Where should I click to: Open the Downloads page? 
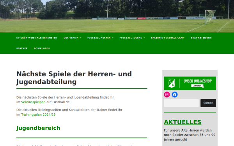42,48
